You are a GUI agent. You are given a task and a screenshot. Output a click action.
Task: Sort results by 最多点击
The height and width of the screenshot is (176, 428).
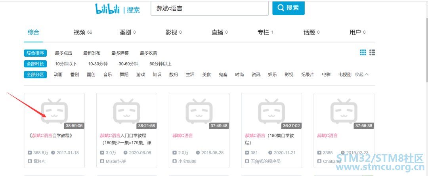click(63, 53)
